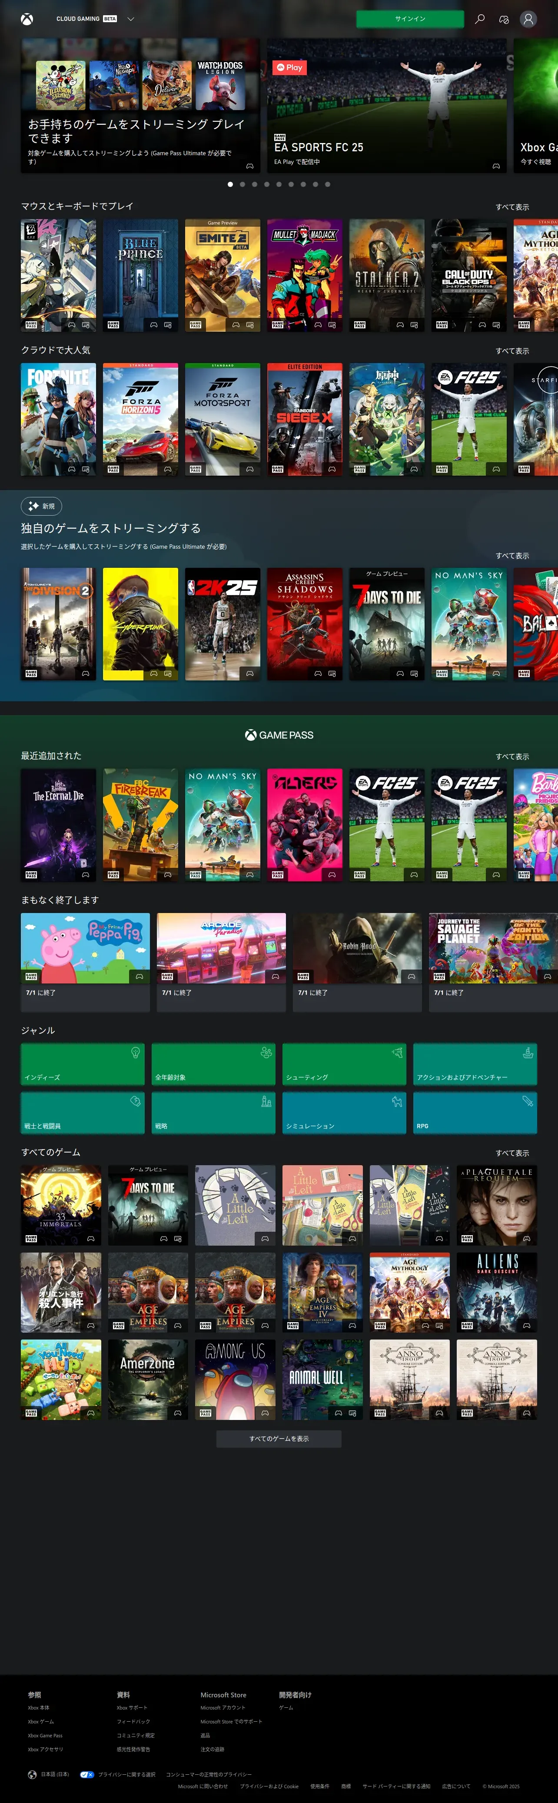The image size is (558, 1803).
Task: Show all in マウスとキーボードでプレイ section
Action: [512, 207]
